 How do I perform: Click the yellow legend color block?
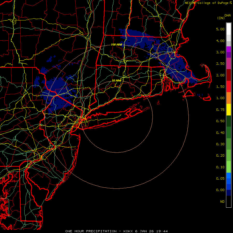pos(229,110)
